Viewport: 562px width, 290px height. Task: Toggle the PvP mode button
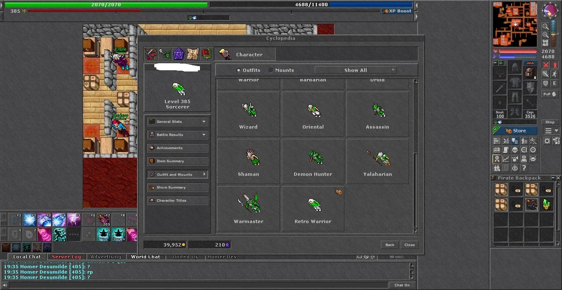tap(550, 94)
